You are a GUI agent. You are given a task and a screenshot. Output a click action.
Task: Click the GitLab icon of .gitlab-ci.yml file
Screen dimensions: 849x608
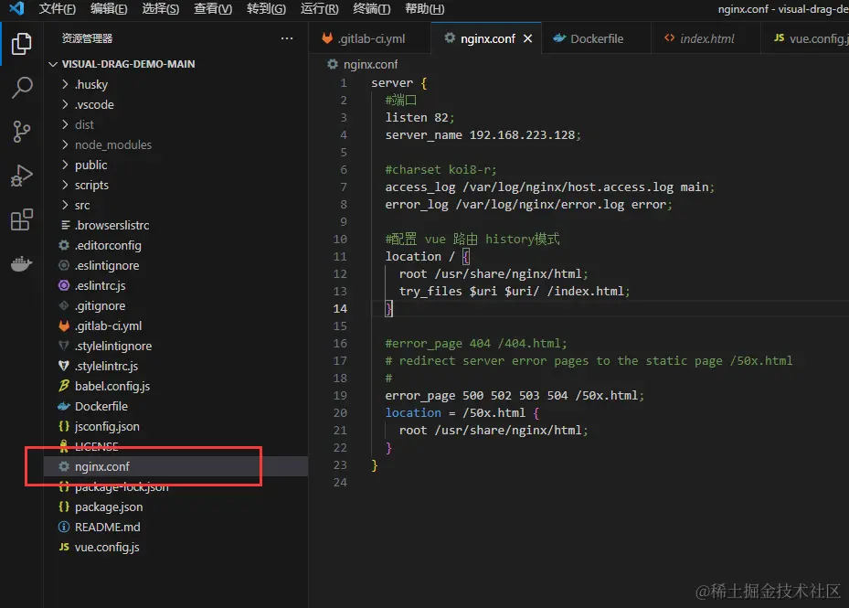coord(64,325)
